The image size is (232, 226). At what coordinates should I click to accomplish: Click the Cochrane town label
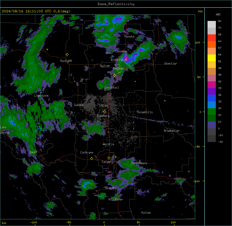click(87, 152)
